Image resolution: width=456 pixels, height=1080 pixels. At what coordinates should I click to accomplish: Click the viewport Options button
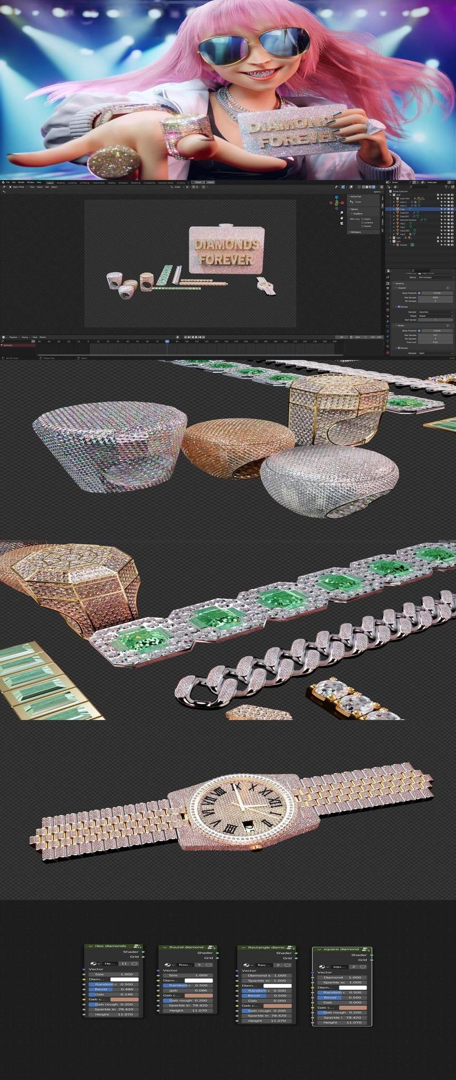(x=378, y=192)
